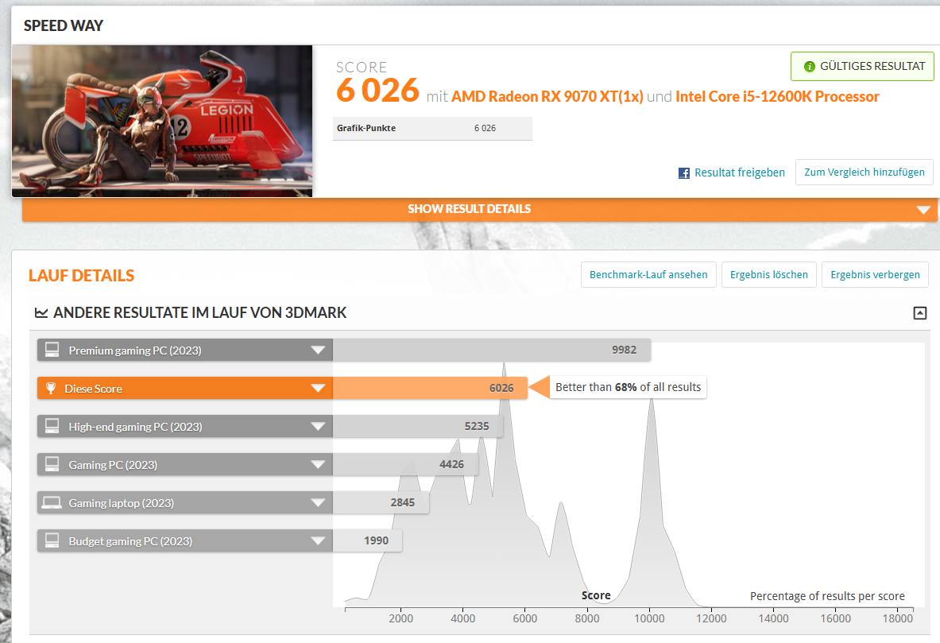Click the Facebook share icon
The image size is (940, 643).
(x=683, y=173)
